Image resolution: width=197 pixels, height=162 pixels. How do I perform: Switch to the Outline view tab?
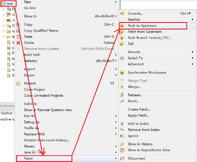pyautogui.click(x=7, y=113)
